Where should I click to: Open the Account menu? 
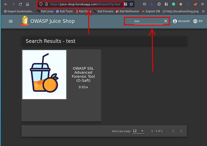[181, 21]
